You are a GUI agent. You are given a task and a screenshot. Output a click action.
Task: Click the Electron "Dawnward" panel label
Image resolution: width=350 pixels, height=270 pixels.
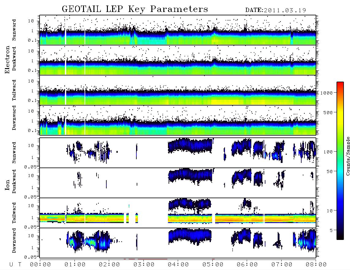pos(14,118)
